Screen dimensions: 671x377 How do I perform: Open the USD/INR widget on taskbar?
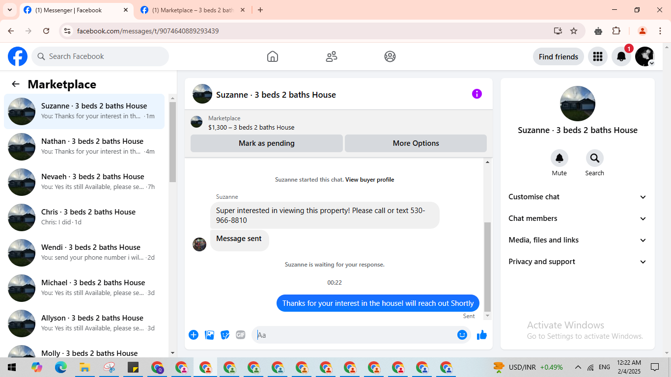click(x=528, y=367)
